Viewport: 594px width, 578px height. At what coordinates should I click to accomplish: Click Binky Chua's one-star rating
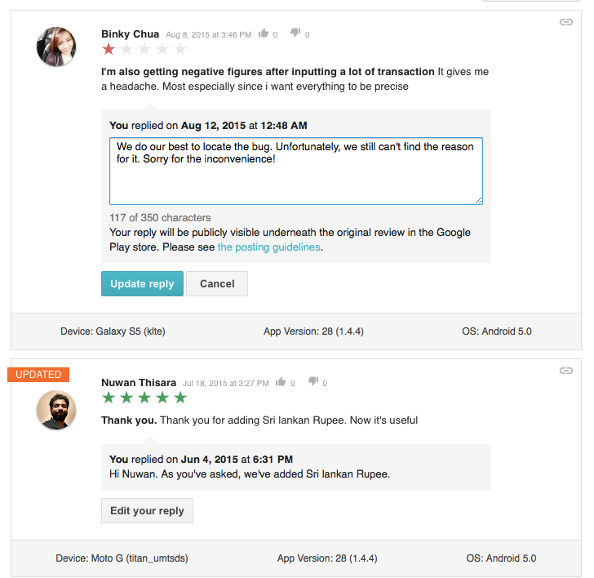[109, 50]
